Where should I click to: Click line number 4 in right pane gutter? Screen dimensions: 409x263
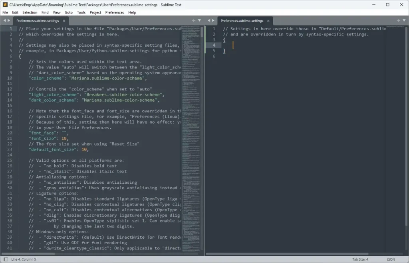point(214,45)
